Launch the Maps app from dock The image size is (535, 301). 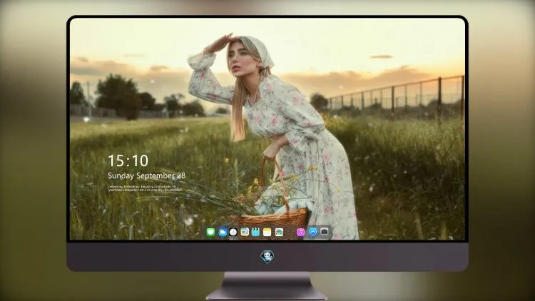(x=245, y=233)
